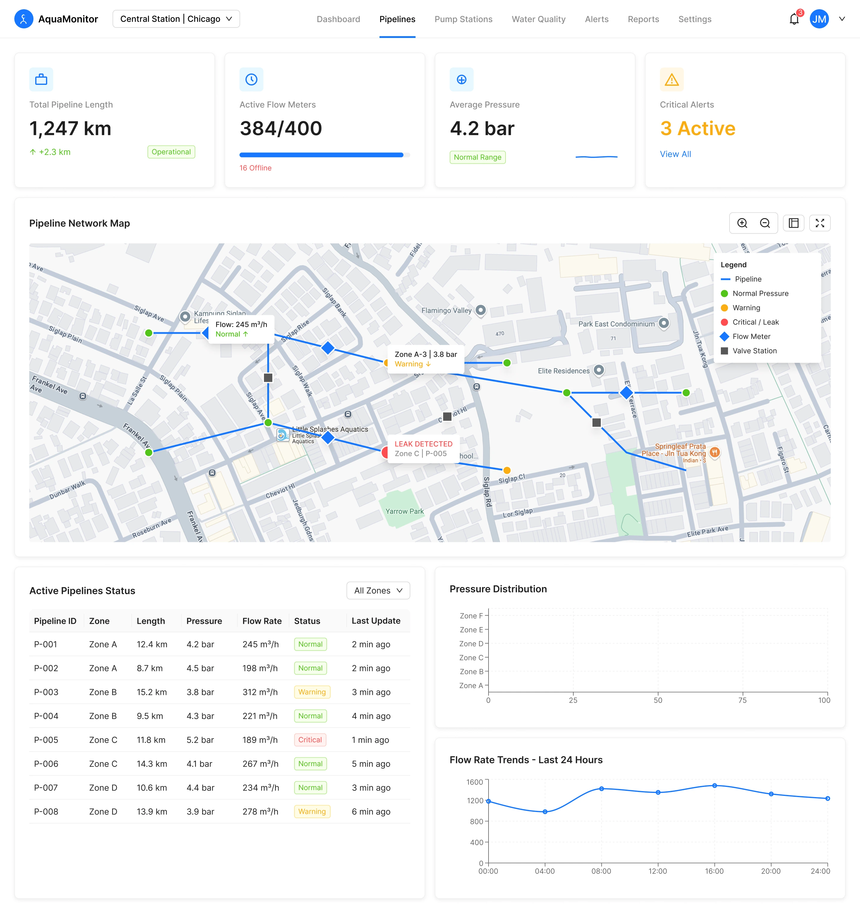
Task: Expand the map to fullscreen
Action: point(820,223)
